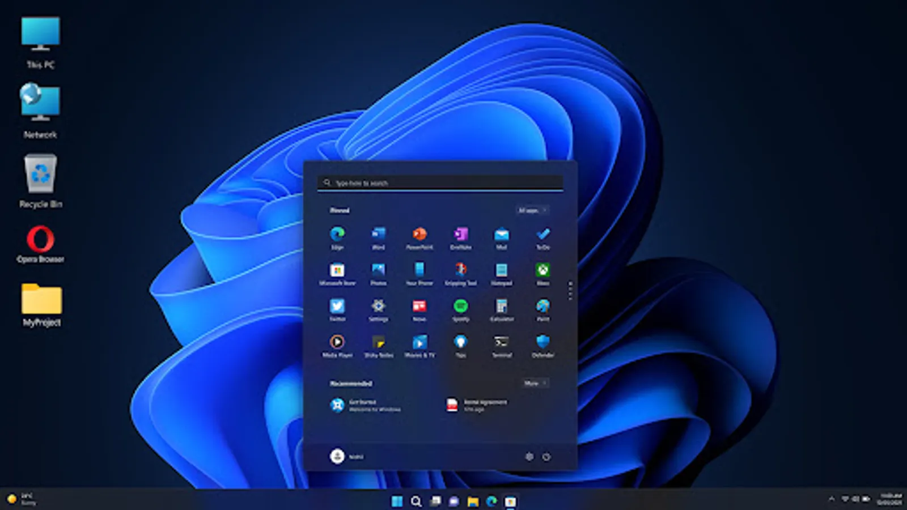Launch Paint from pinned apps

(542, 309)
